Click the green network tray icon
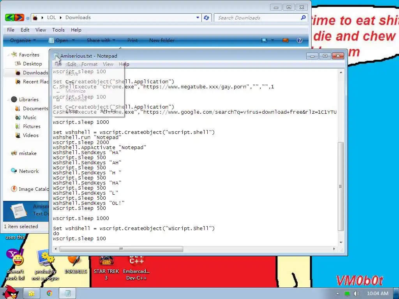 click(347, 294)
